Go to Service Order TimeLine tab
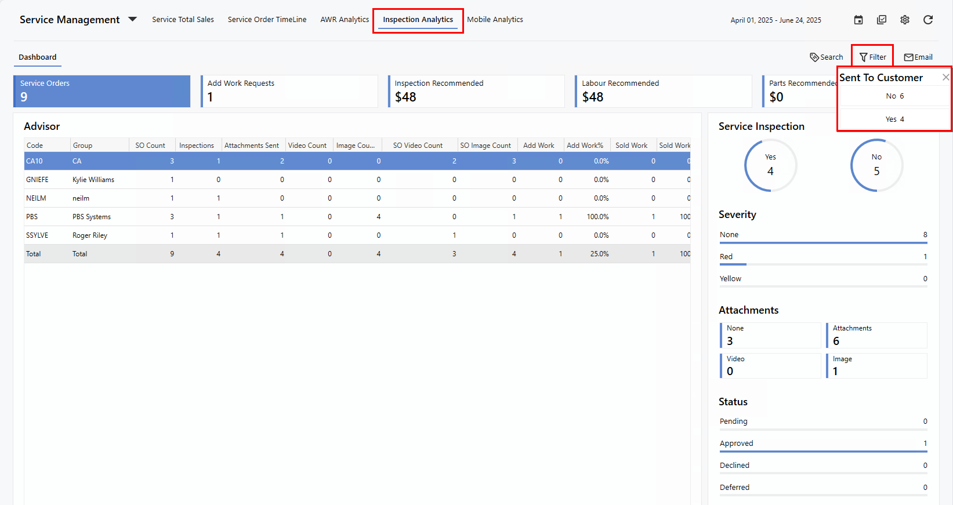Image resolution: width=953 pixels, height=505 pixels. click(267, 20)
